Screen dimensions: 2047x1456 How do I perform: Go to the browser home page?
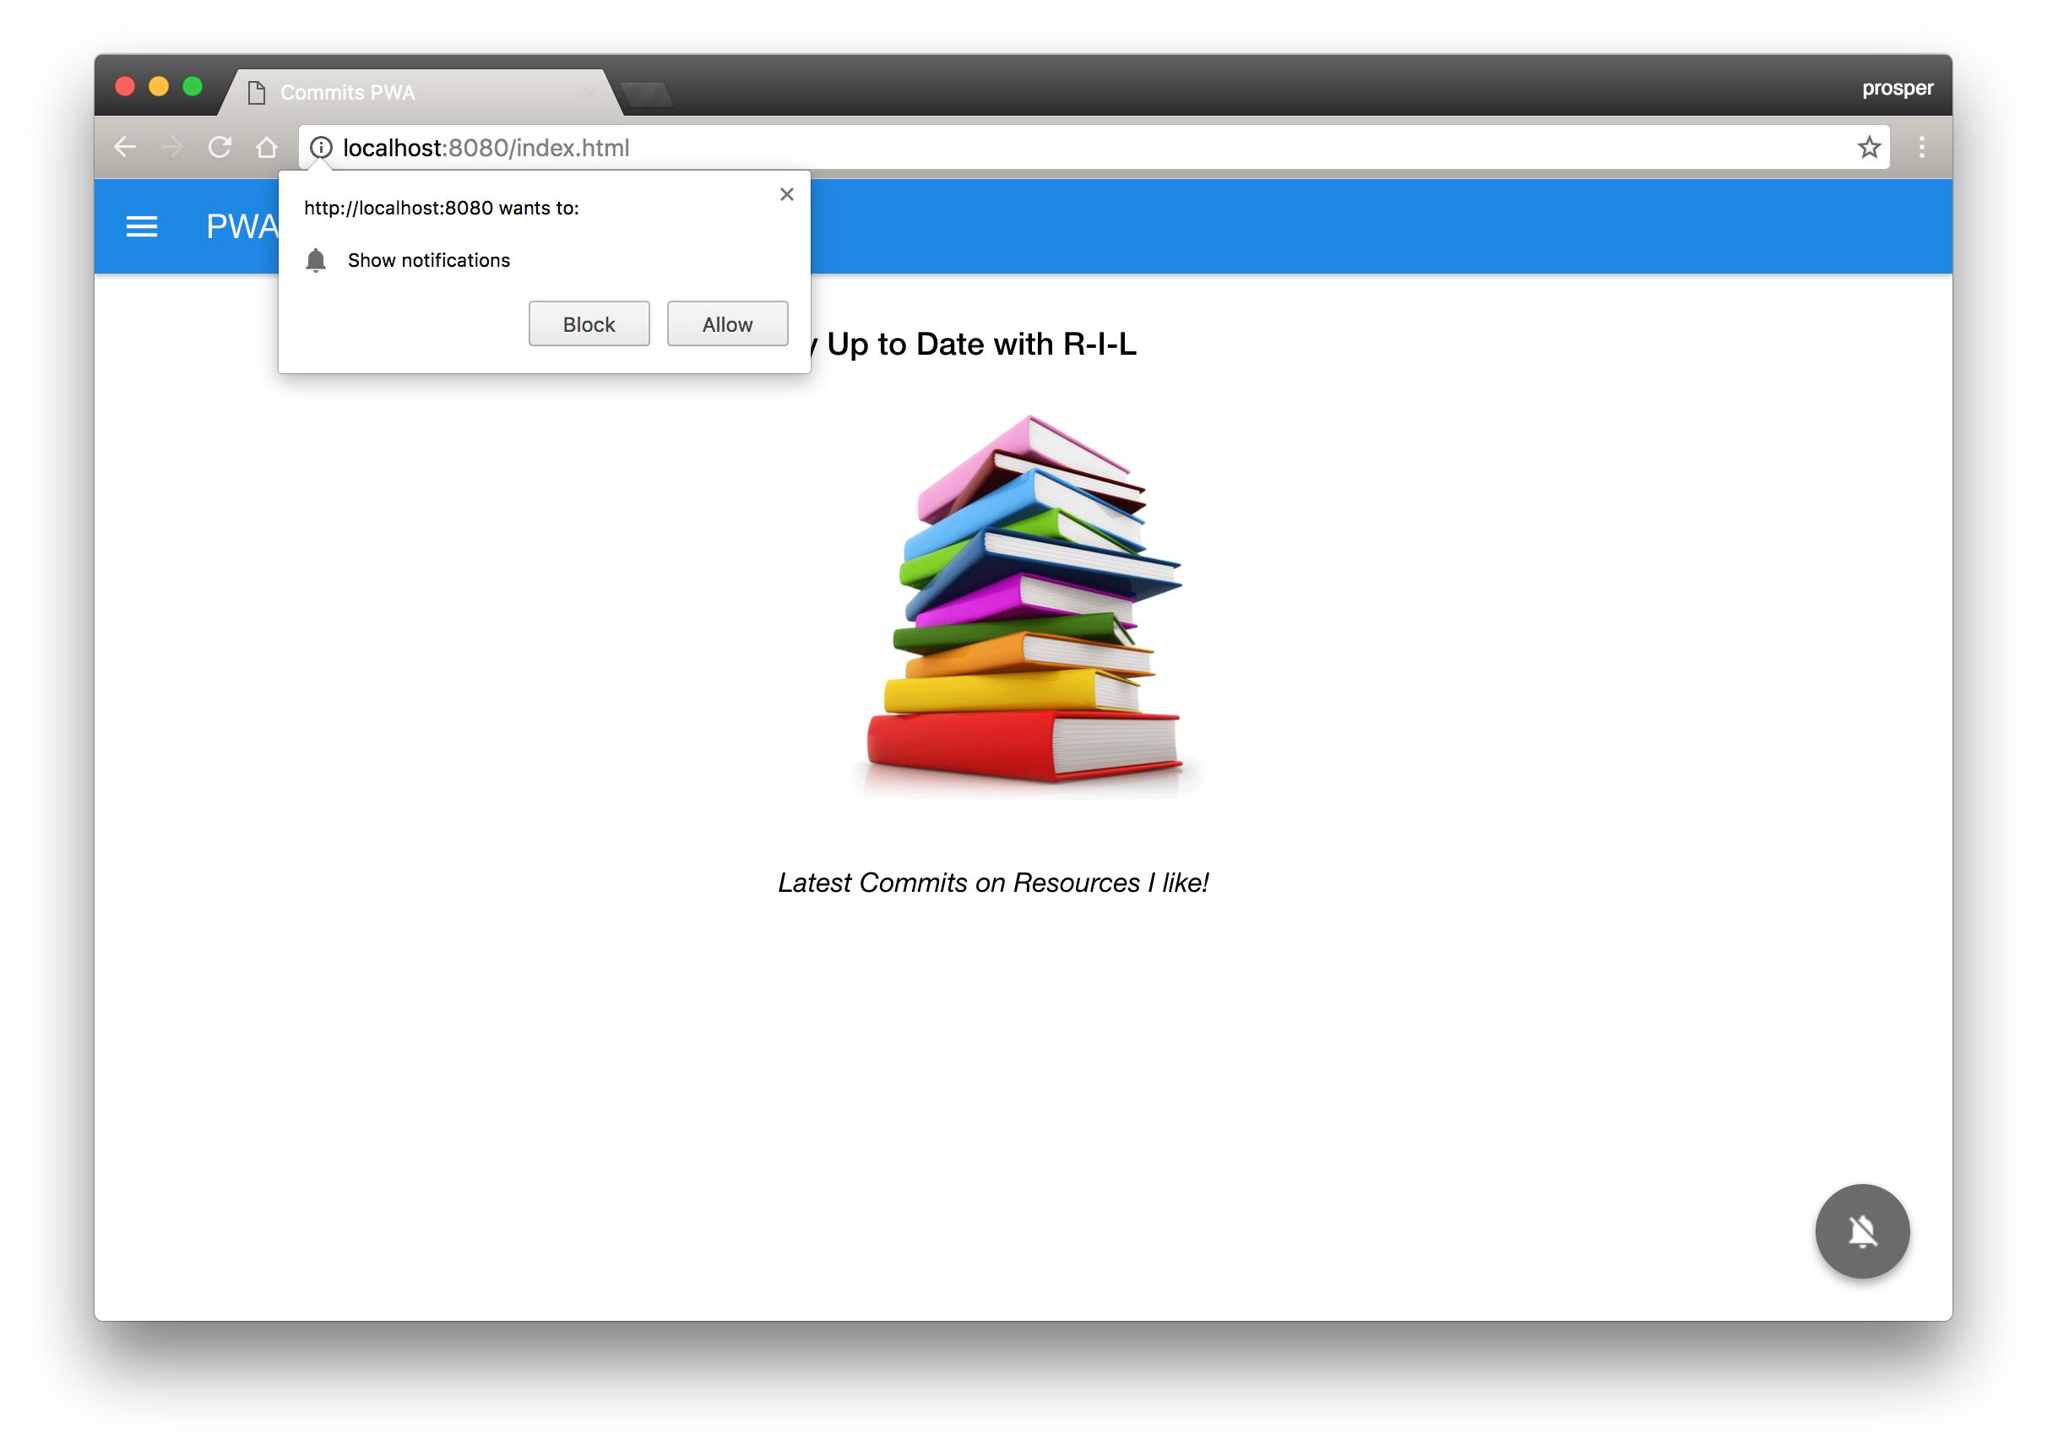pyautogui.click(x=266, y=147)
